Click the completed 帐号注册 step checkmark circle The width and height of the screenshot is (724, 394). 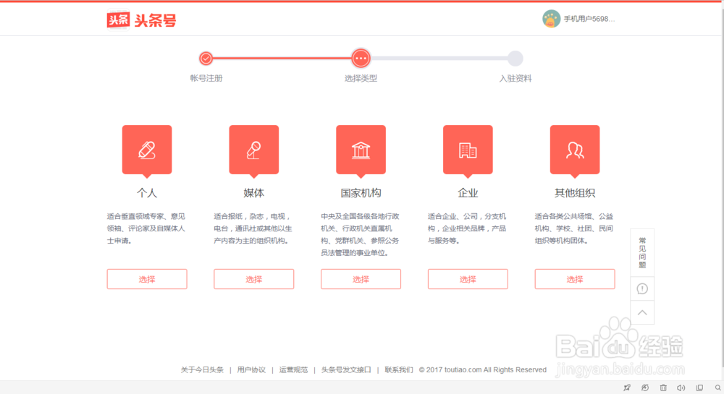206,59
